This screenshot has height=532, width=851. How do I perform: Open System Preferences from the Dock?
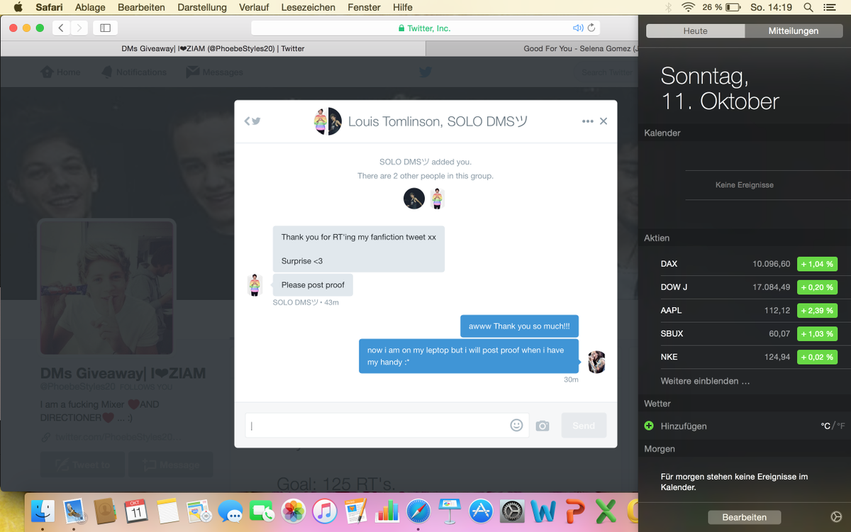click(x=512, y=511)
